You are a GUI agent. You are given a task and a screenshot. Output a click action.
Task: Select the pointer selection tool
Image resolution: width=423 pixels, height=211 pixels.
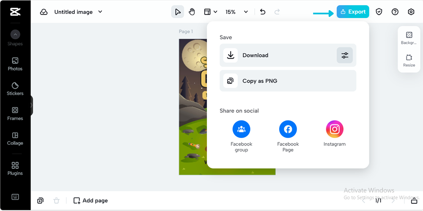point(178,12)
